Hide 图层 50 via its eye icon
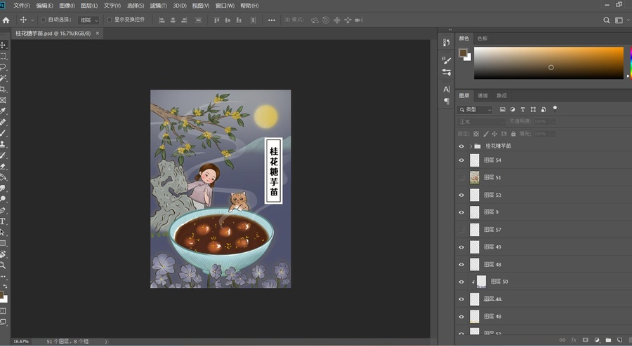 pyautogui.click(x=461, y=282)
